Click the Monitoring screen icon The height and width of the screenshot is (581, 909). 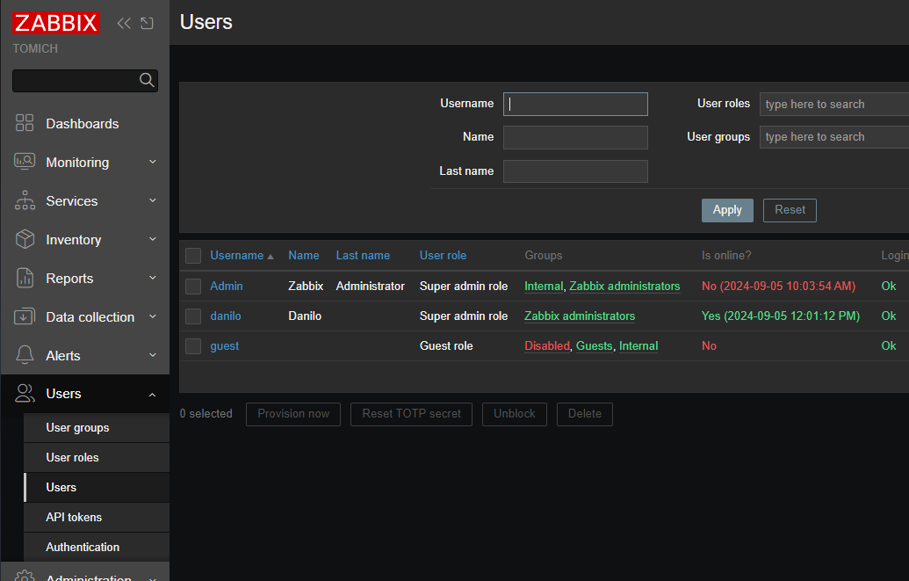point(25,162)
